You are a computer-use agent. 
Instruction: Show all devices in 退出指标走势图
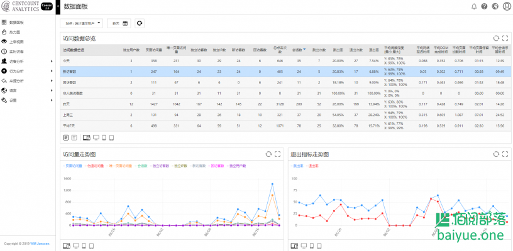[294, 245]
